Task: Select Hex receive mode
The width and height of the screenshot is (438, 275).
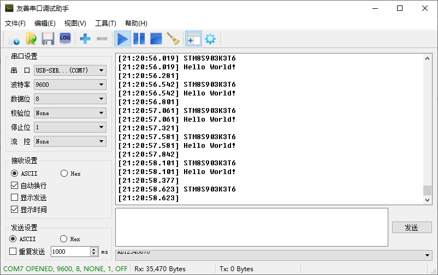Action: click(x=70, y=174)
